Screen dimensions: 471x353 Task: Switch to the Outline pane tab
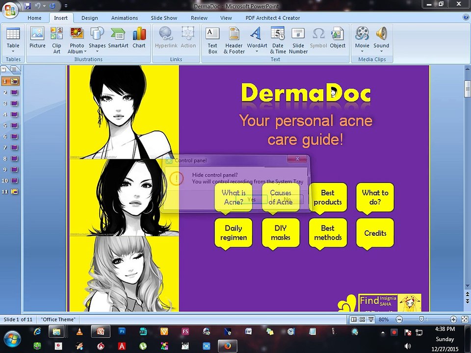click(14, 70)
